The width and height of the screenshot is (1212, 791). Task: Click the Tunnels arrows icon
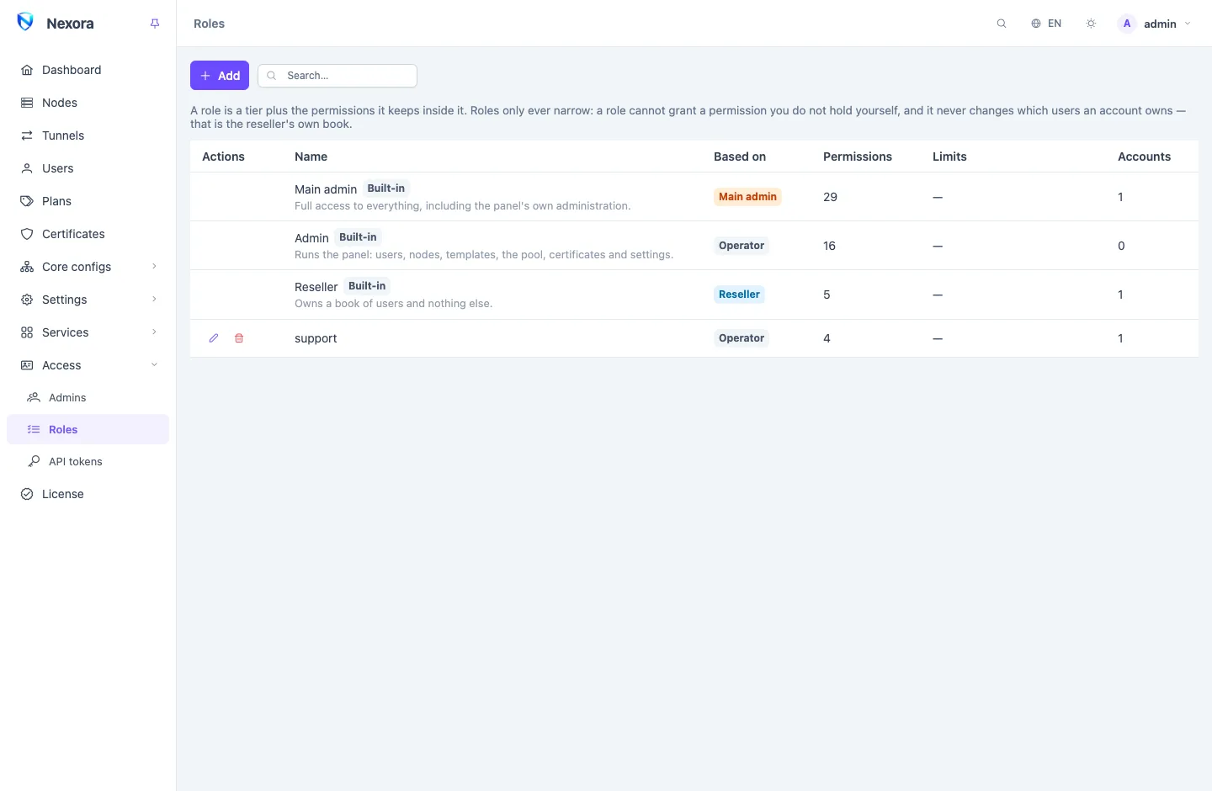coord(27,135)
